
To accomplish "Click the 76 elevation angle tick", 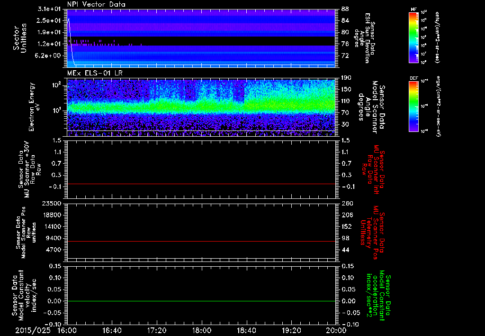I will (x=345, y=44).
